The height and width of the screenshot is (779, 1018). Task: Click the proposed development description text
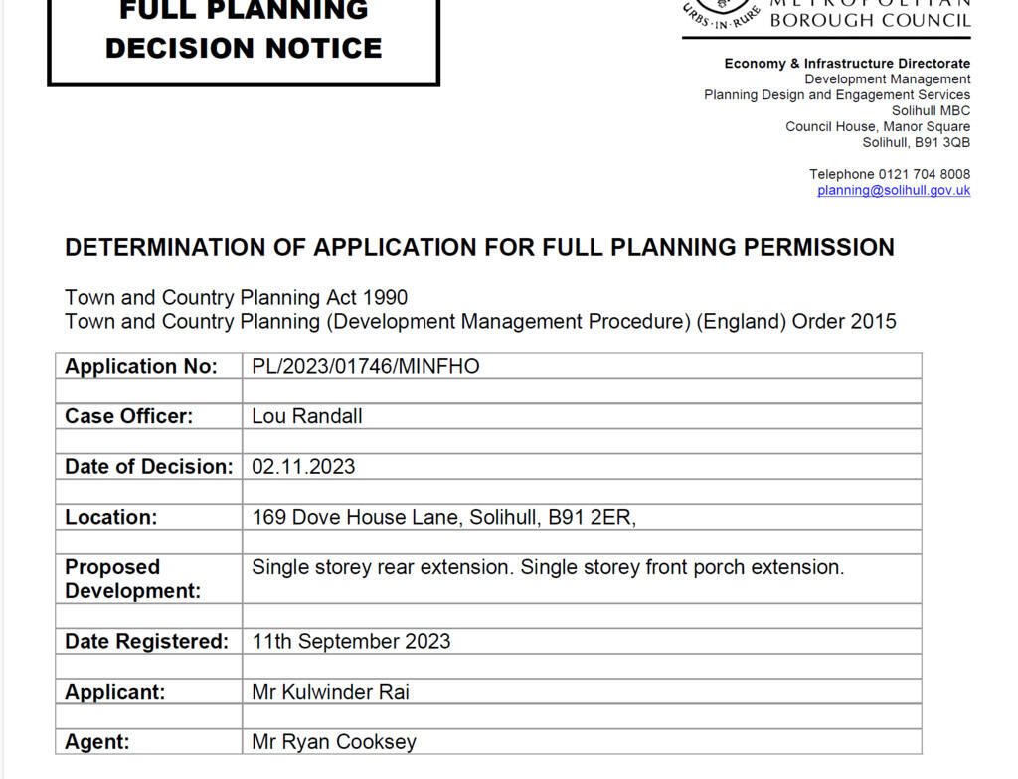click(548, 567)
